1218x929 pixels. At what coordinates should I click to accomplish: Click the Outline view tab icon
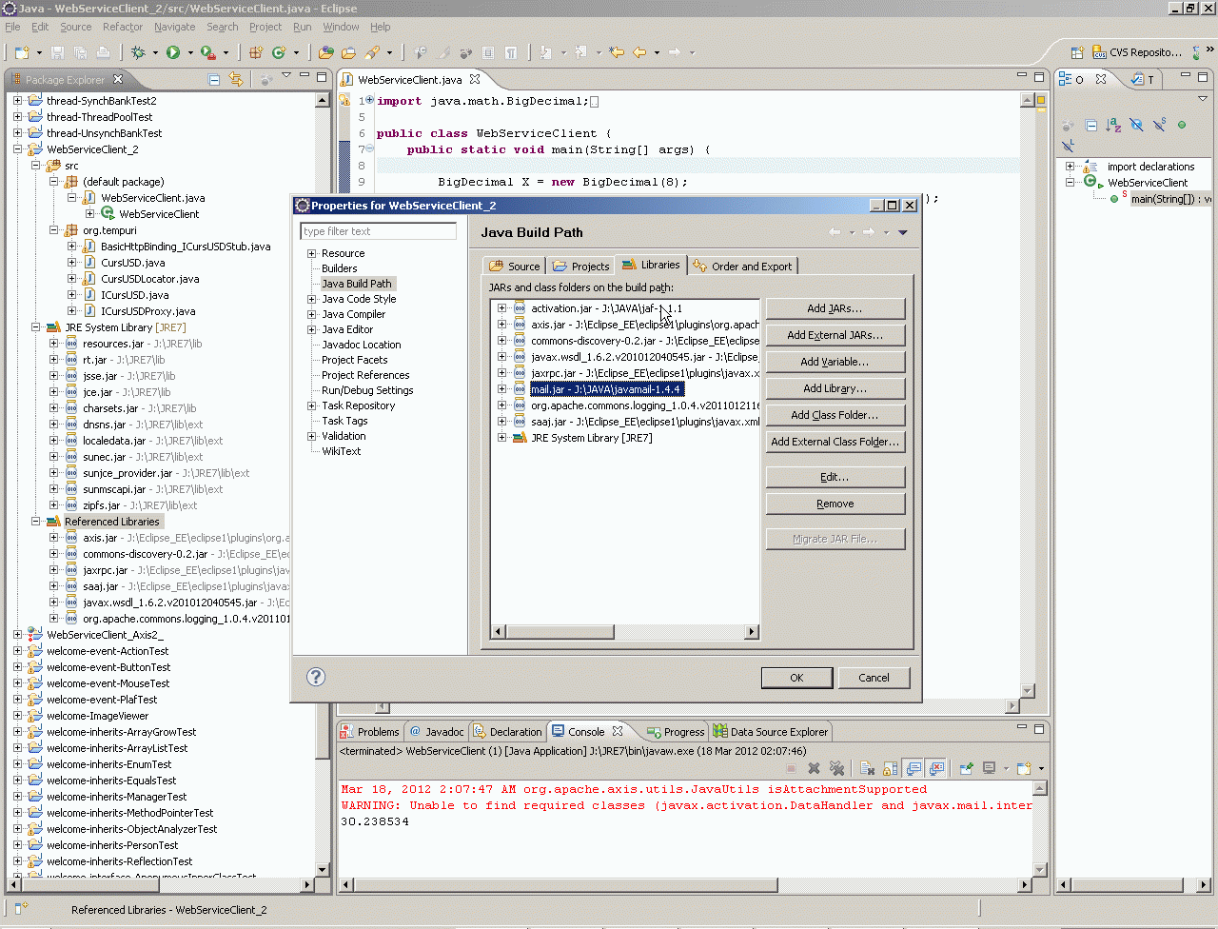point(1066,79)
